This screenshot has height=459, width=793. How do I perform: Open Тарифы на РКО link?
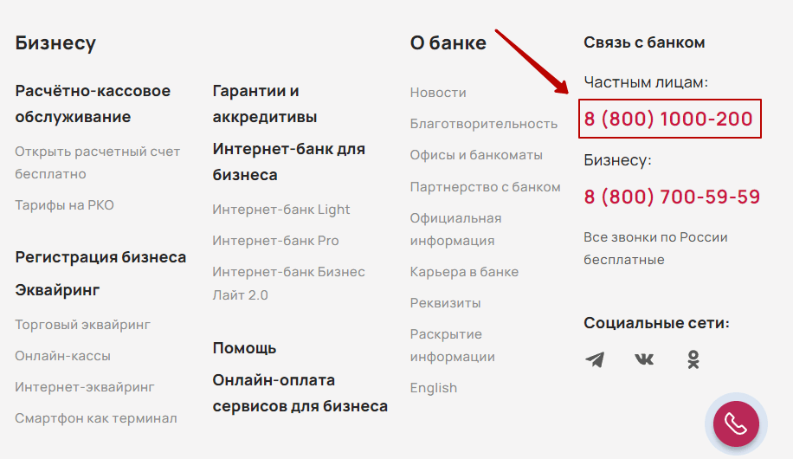coord(64,205)
